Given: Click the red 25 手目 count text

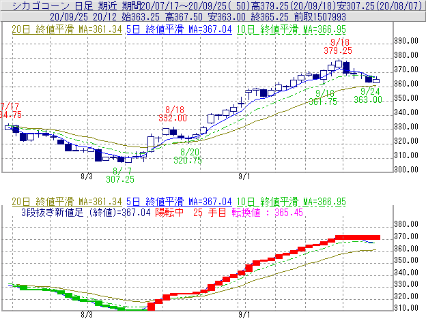Looking at the screenshot, I should click(210, 213).
